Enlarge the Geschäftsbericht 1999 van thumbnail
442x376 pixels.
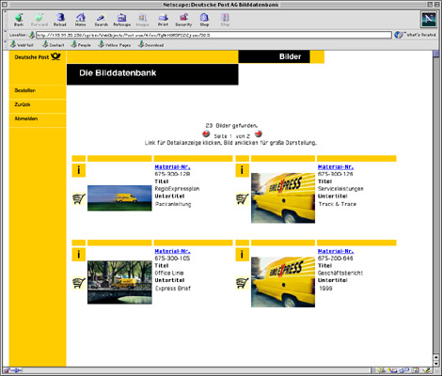pos(283,282)
